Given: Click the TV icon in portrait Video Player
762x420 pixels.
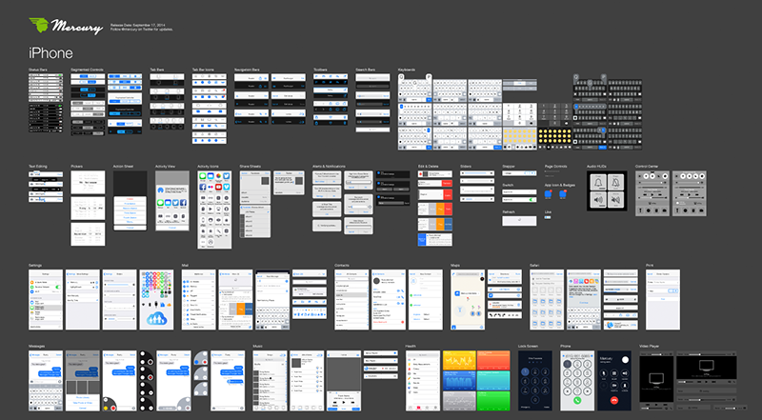Looking at the screenshot, I should (x=656, y=379).
